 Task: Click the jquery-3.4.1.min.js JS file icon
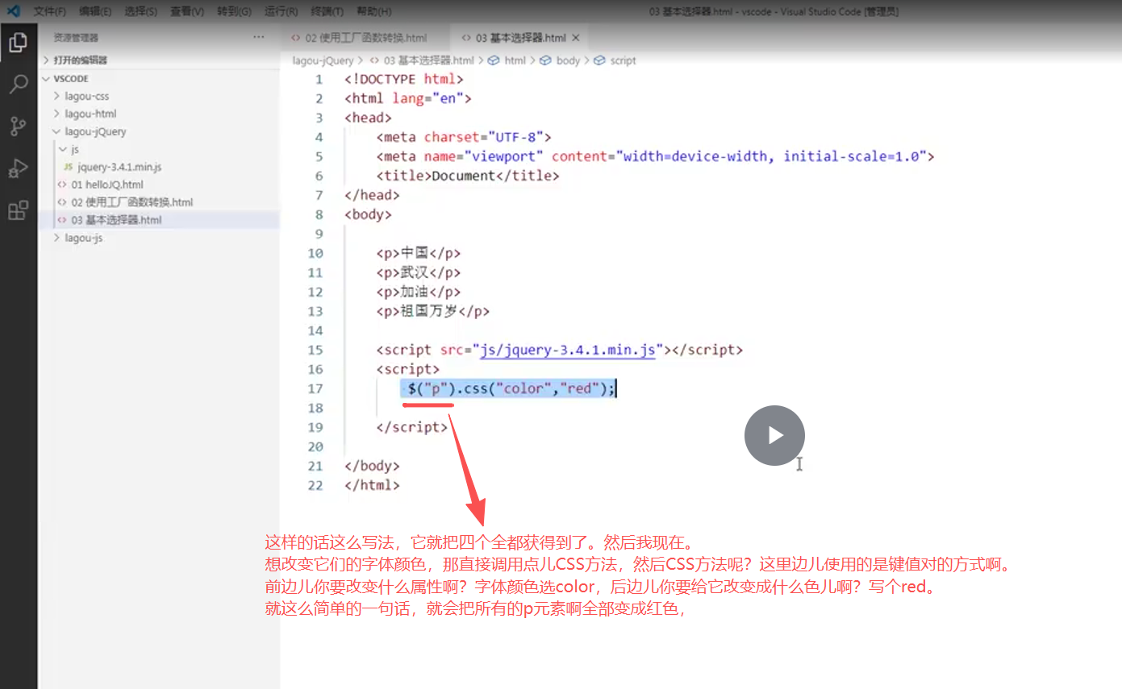point(66,167)
